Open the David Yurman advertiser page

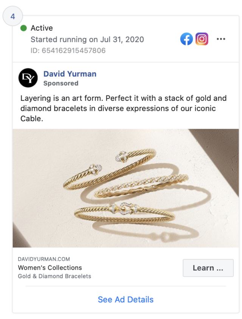click(70, 74)
